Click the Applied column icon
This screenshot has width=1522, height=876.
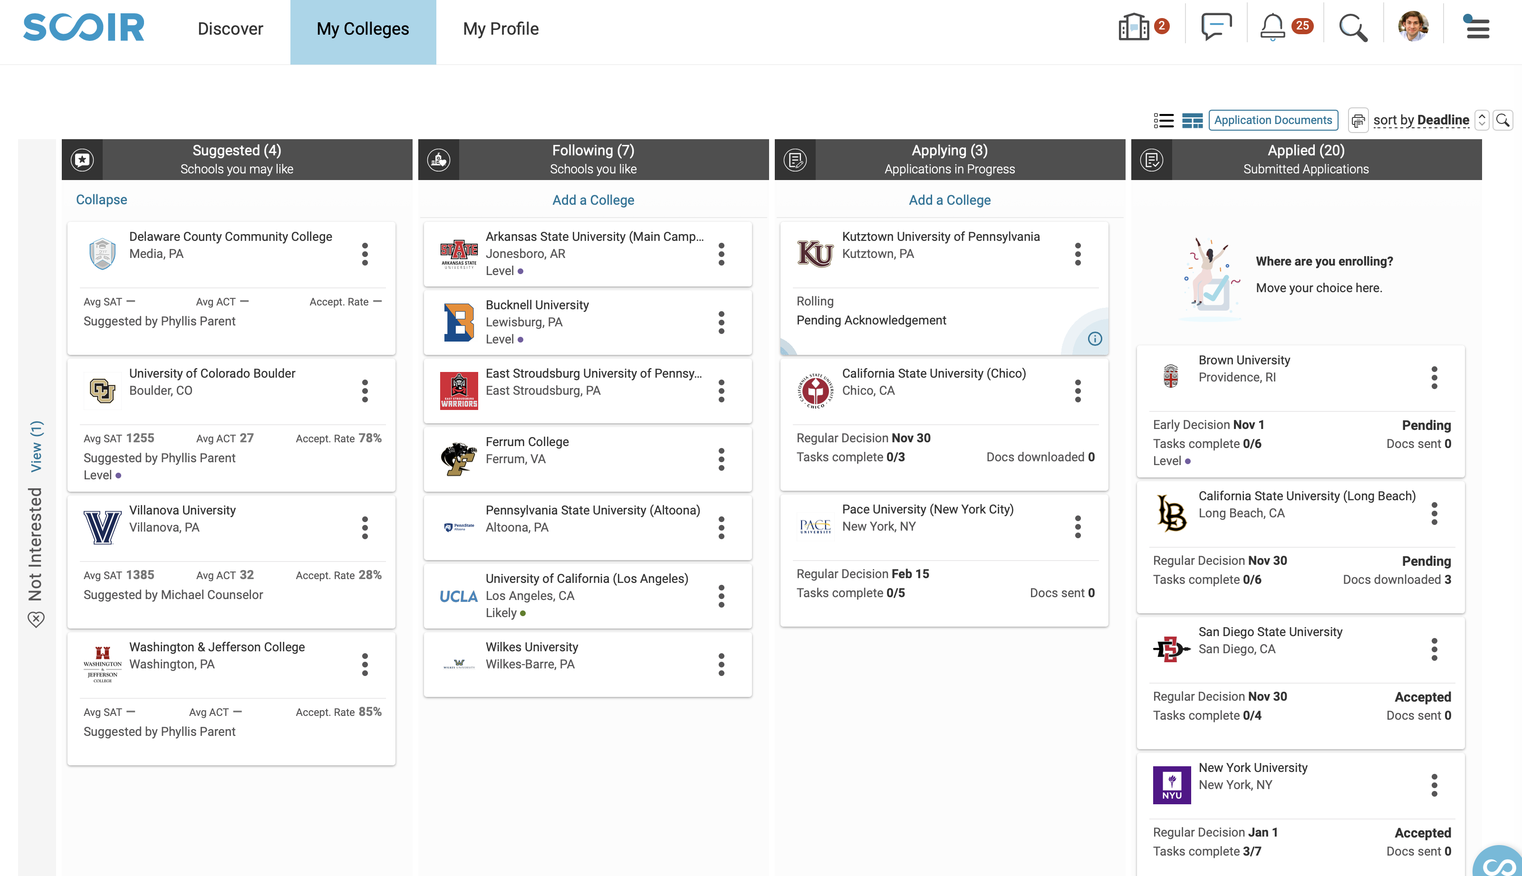tap(1151, 160)
